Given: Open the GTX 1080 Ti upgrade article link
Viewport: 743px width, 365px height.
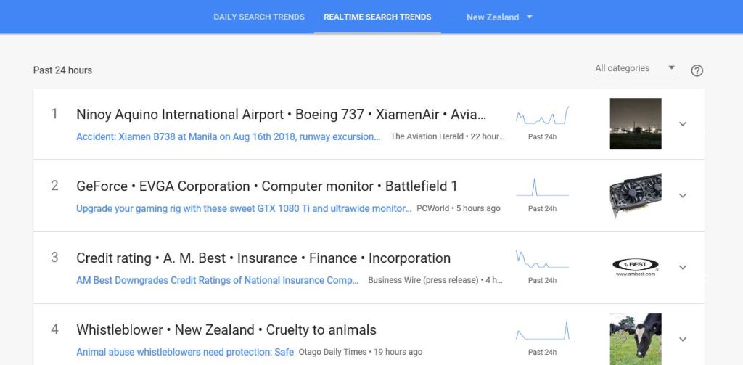Looking at the screenshot, I should click(244, 208).
